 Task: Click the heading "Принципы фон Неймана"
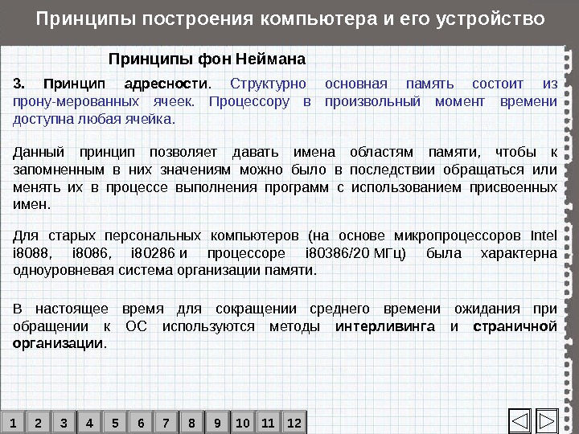point(207,59)
